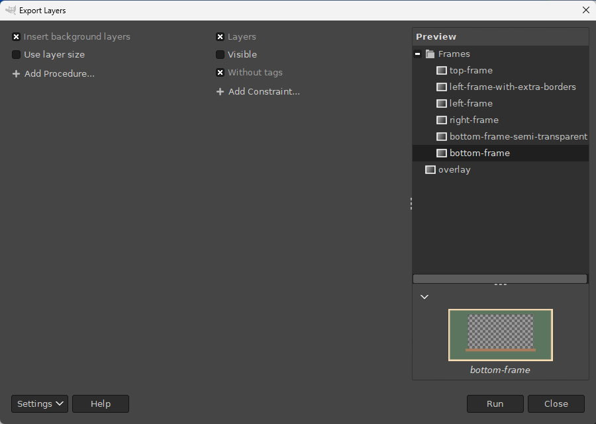Click the horizontal scrollbar under layer list
The width and height of the screenshot is (596, 424).
(x=500, y=278)
